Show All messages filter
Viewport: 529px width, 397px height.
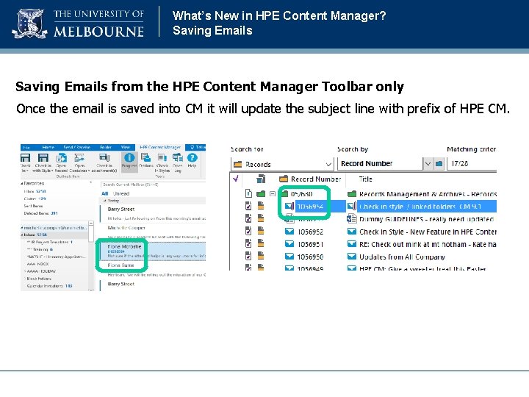coord(105,193)
